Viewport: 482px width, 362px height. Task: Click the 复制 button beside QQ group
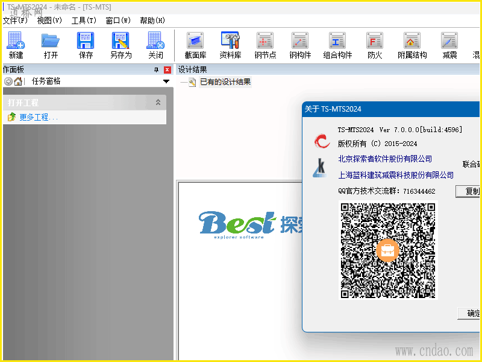click(x=469, y=191)
